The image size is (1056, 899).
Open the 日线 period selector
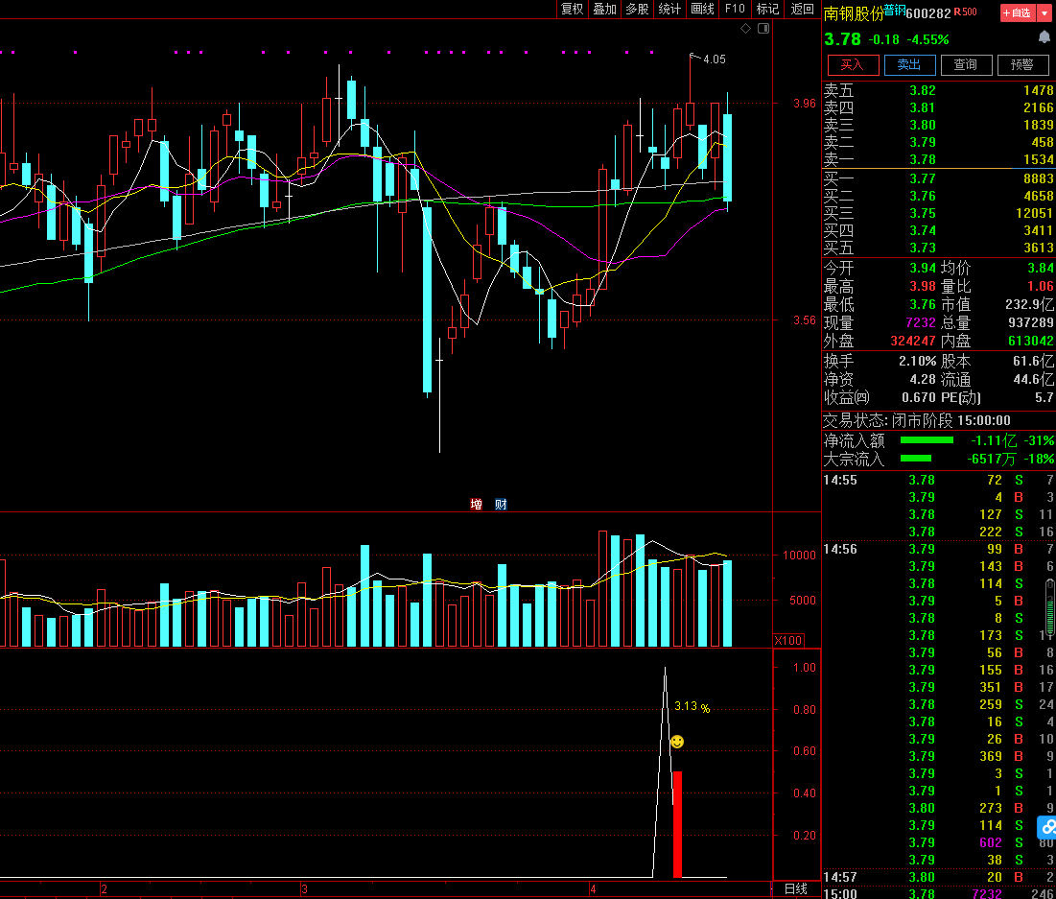coord(796,889)
